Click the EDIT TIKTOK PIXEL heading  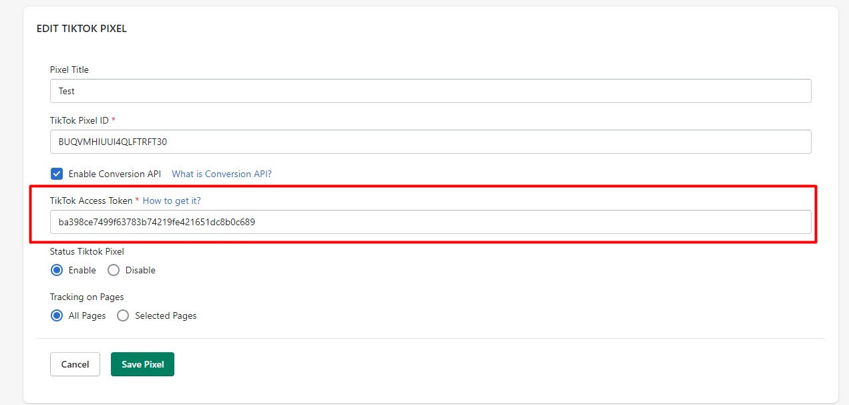pyautogui.click(x=81, y=29)
